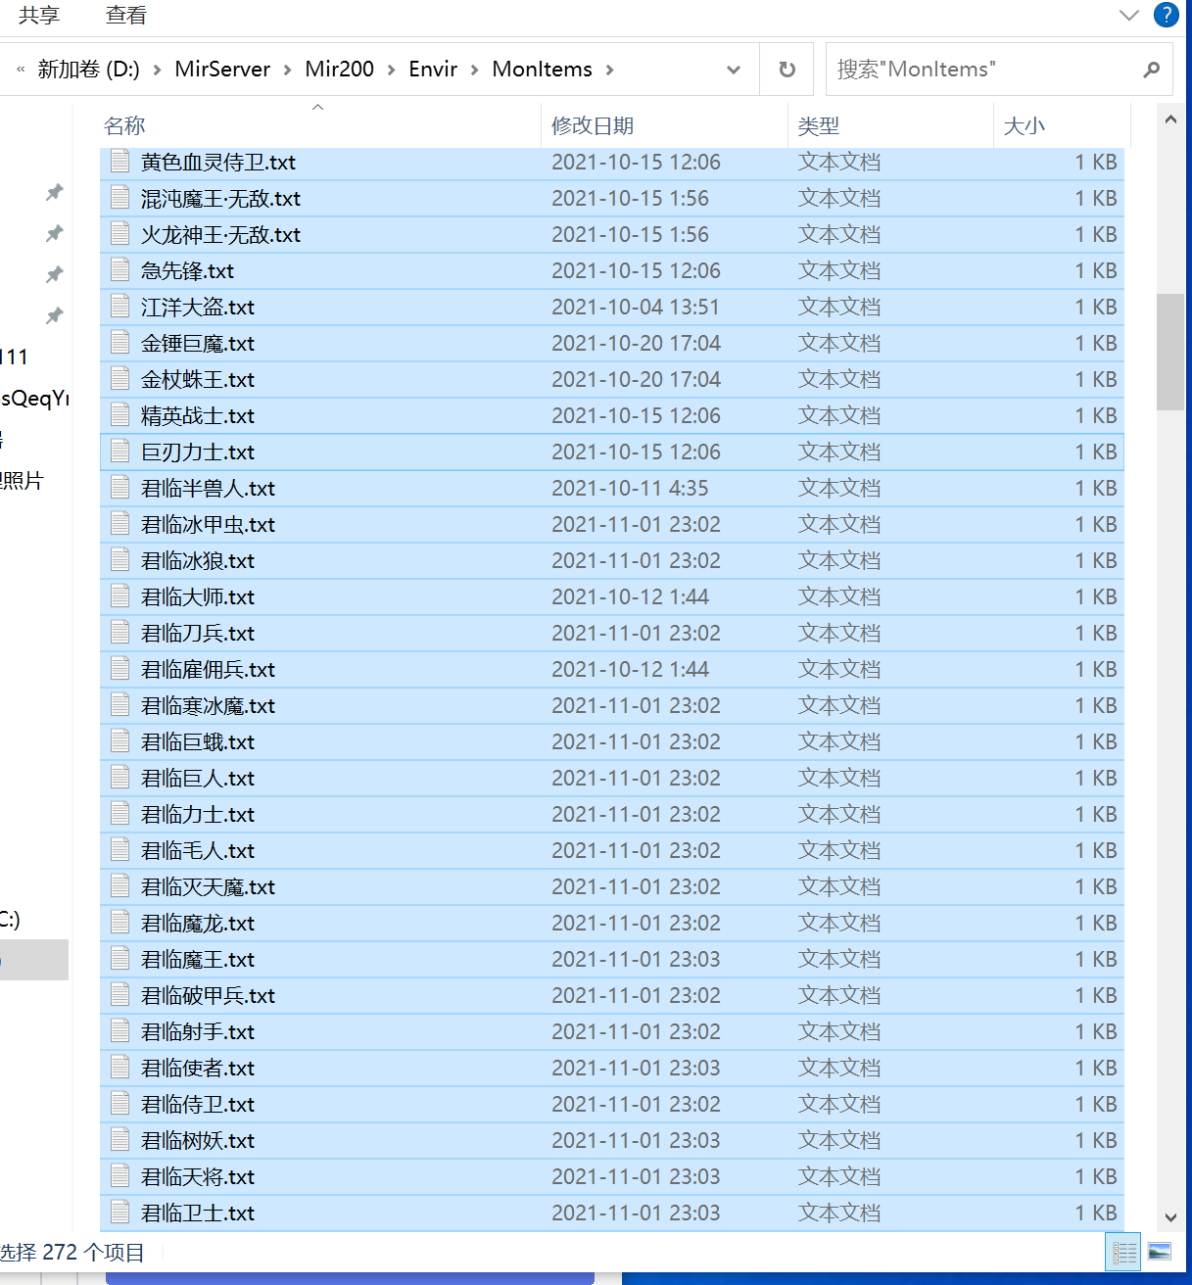This screenshot has width=1192, height=1285.
Task: Click date 2021-10-11 4:35 of 君临半兽人
Action: coord(630,488)
